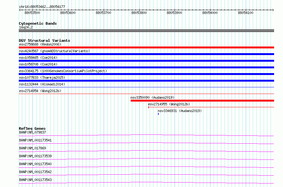Click the 88054100 ruler position
This screenshot has height=187, width=283.
246,13
